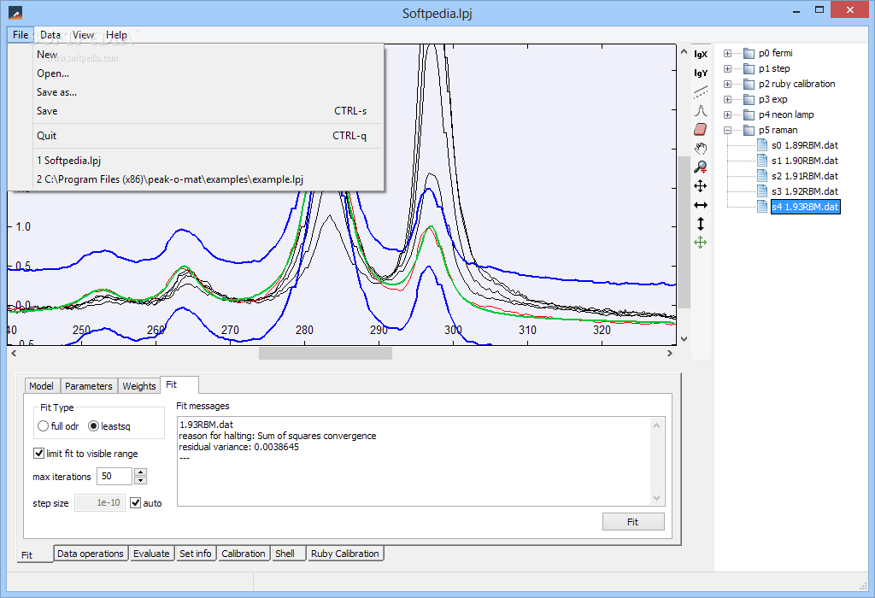The image size is (875, 598).
Task: Select the peak shape tool
Action: click(x=701, y=110)
